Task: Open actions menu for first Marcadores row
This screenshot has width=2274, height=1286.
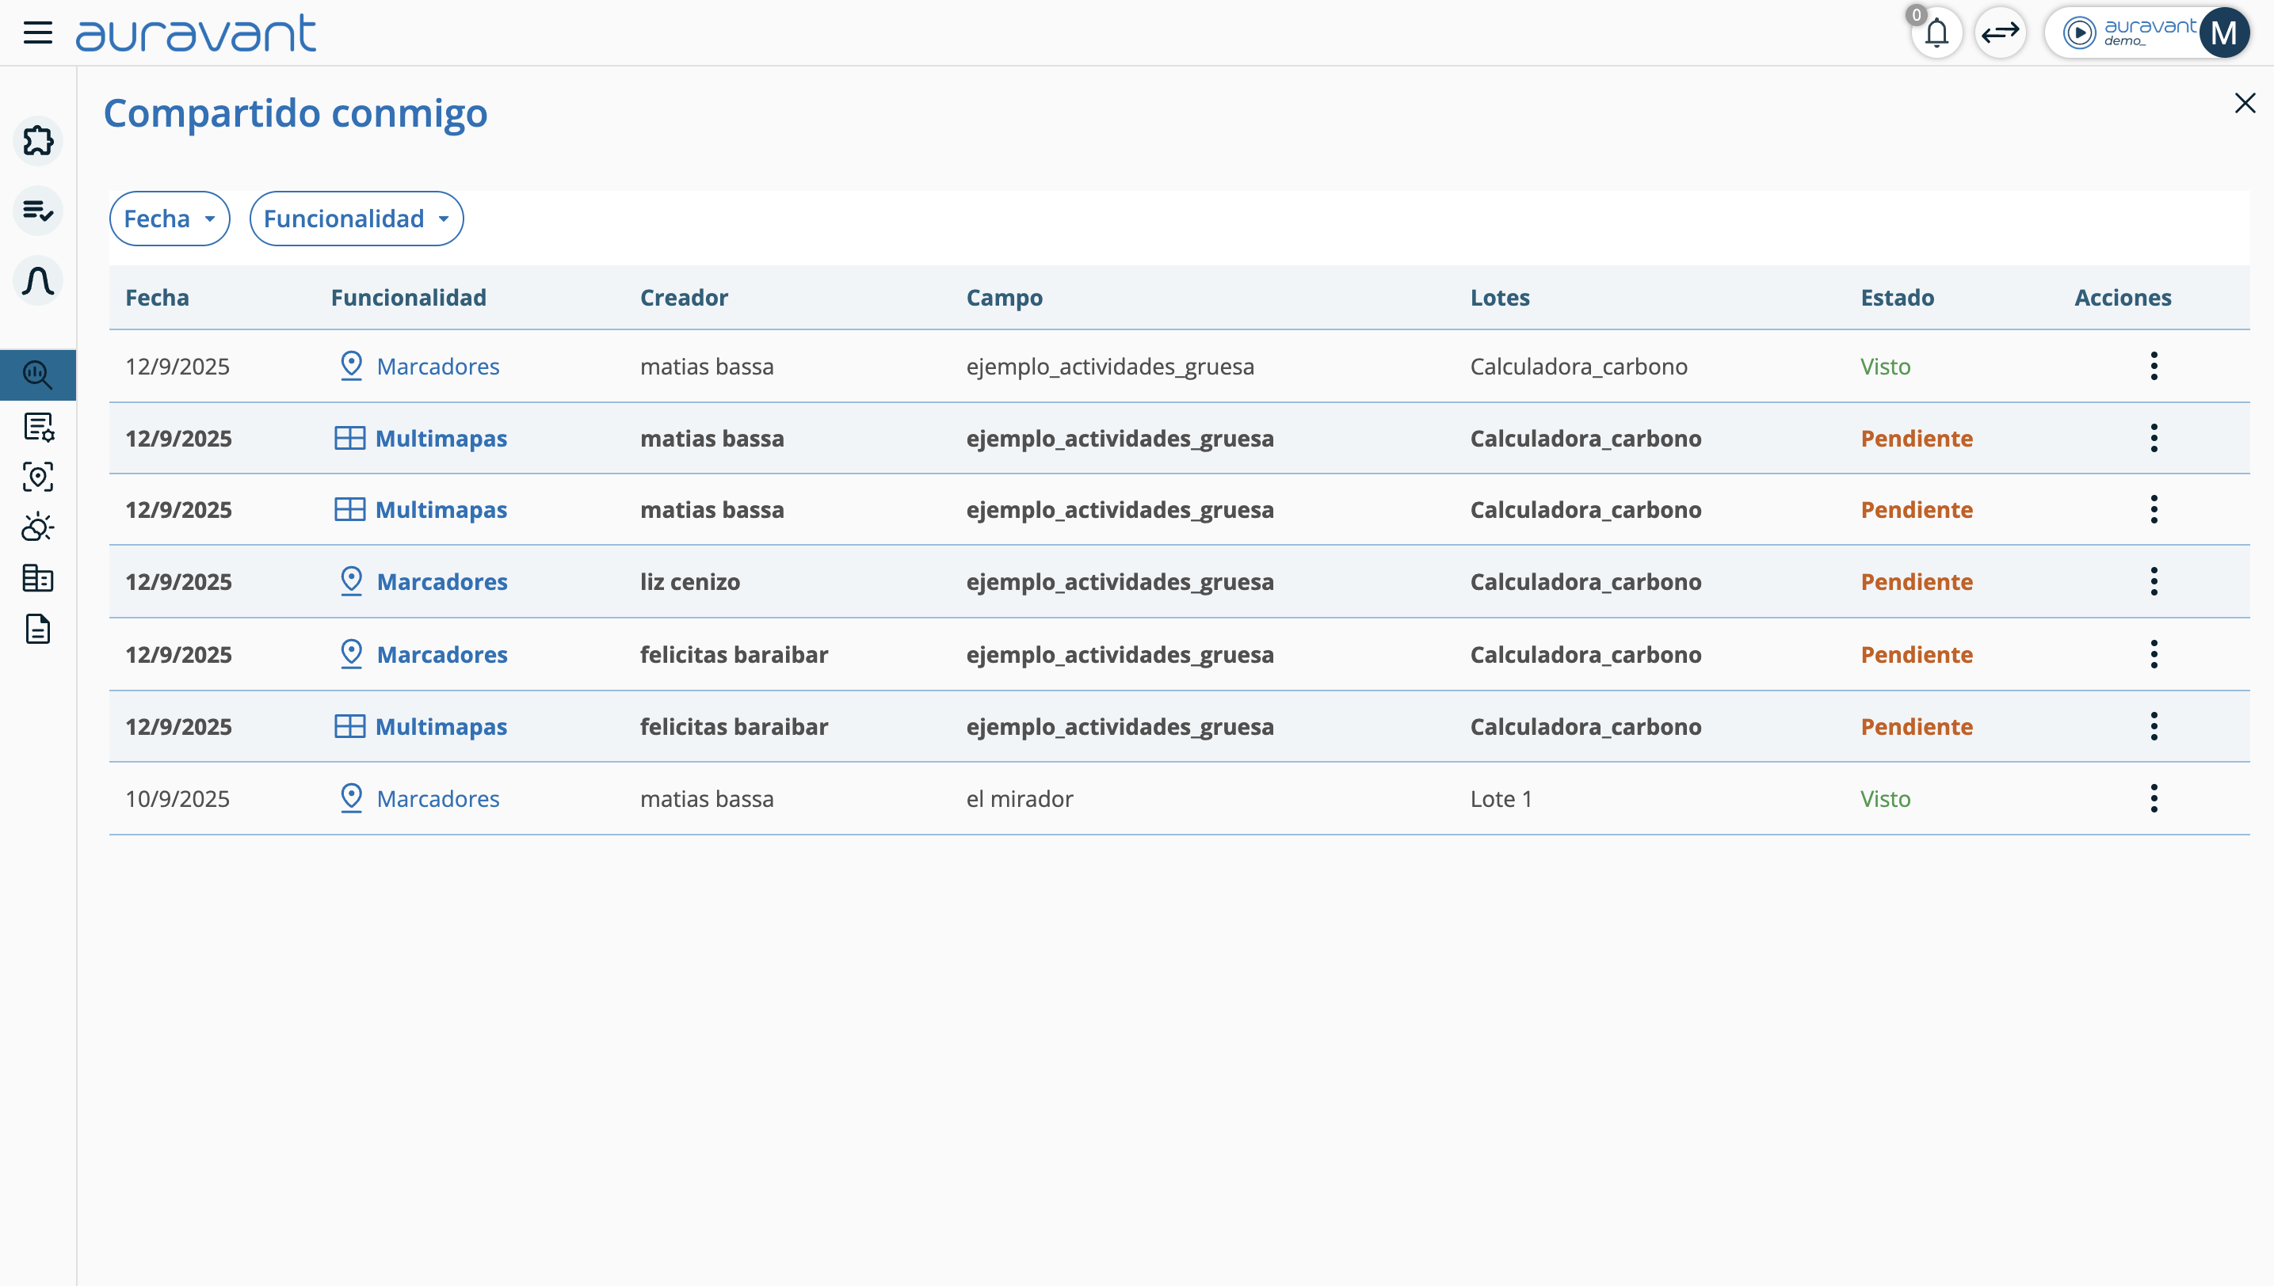Action: (2153, 366)
